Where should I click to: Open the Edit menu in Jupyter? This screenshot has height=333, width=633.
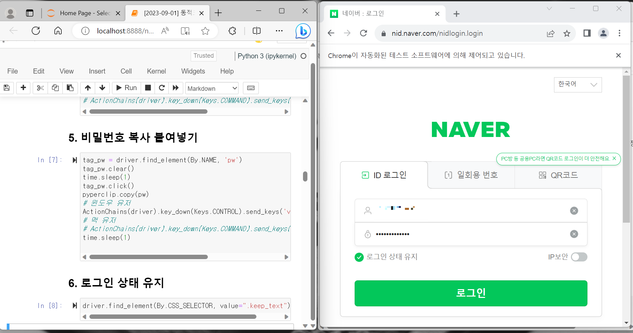tap(39, 71)
